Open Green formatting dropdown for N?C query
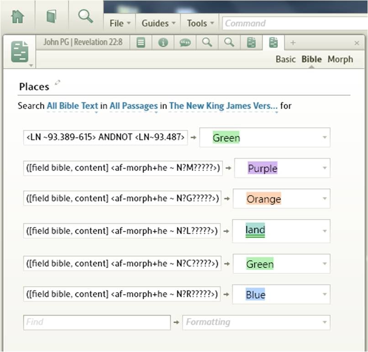Viewport: 368px width, 352px height. click(x=282, y=264)
